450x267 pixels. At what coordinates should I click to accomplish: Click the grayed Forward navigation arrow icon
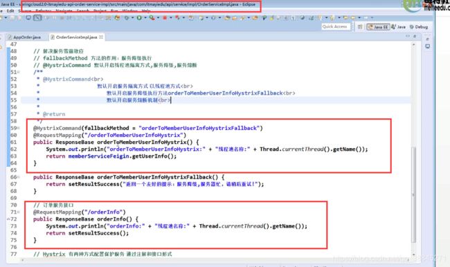pos(366,17)
